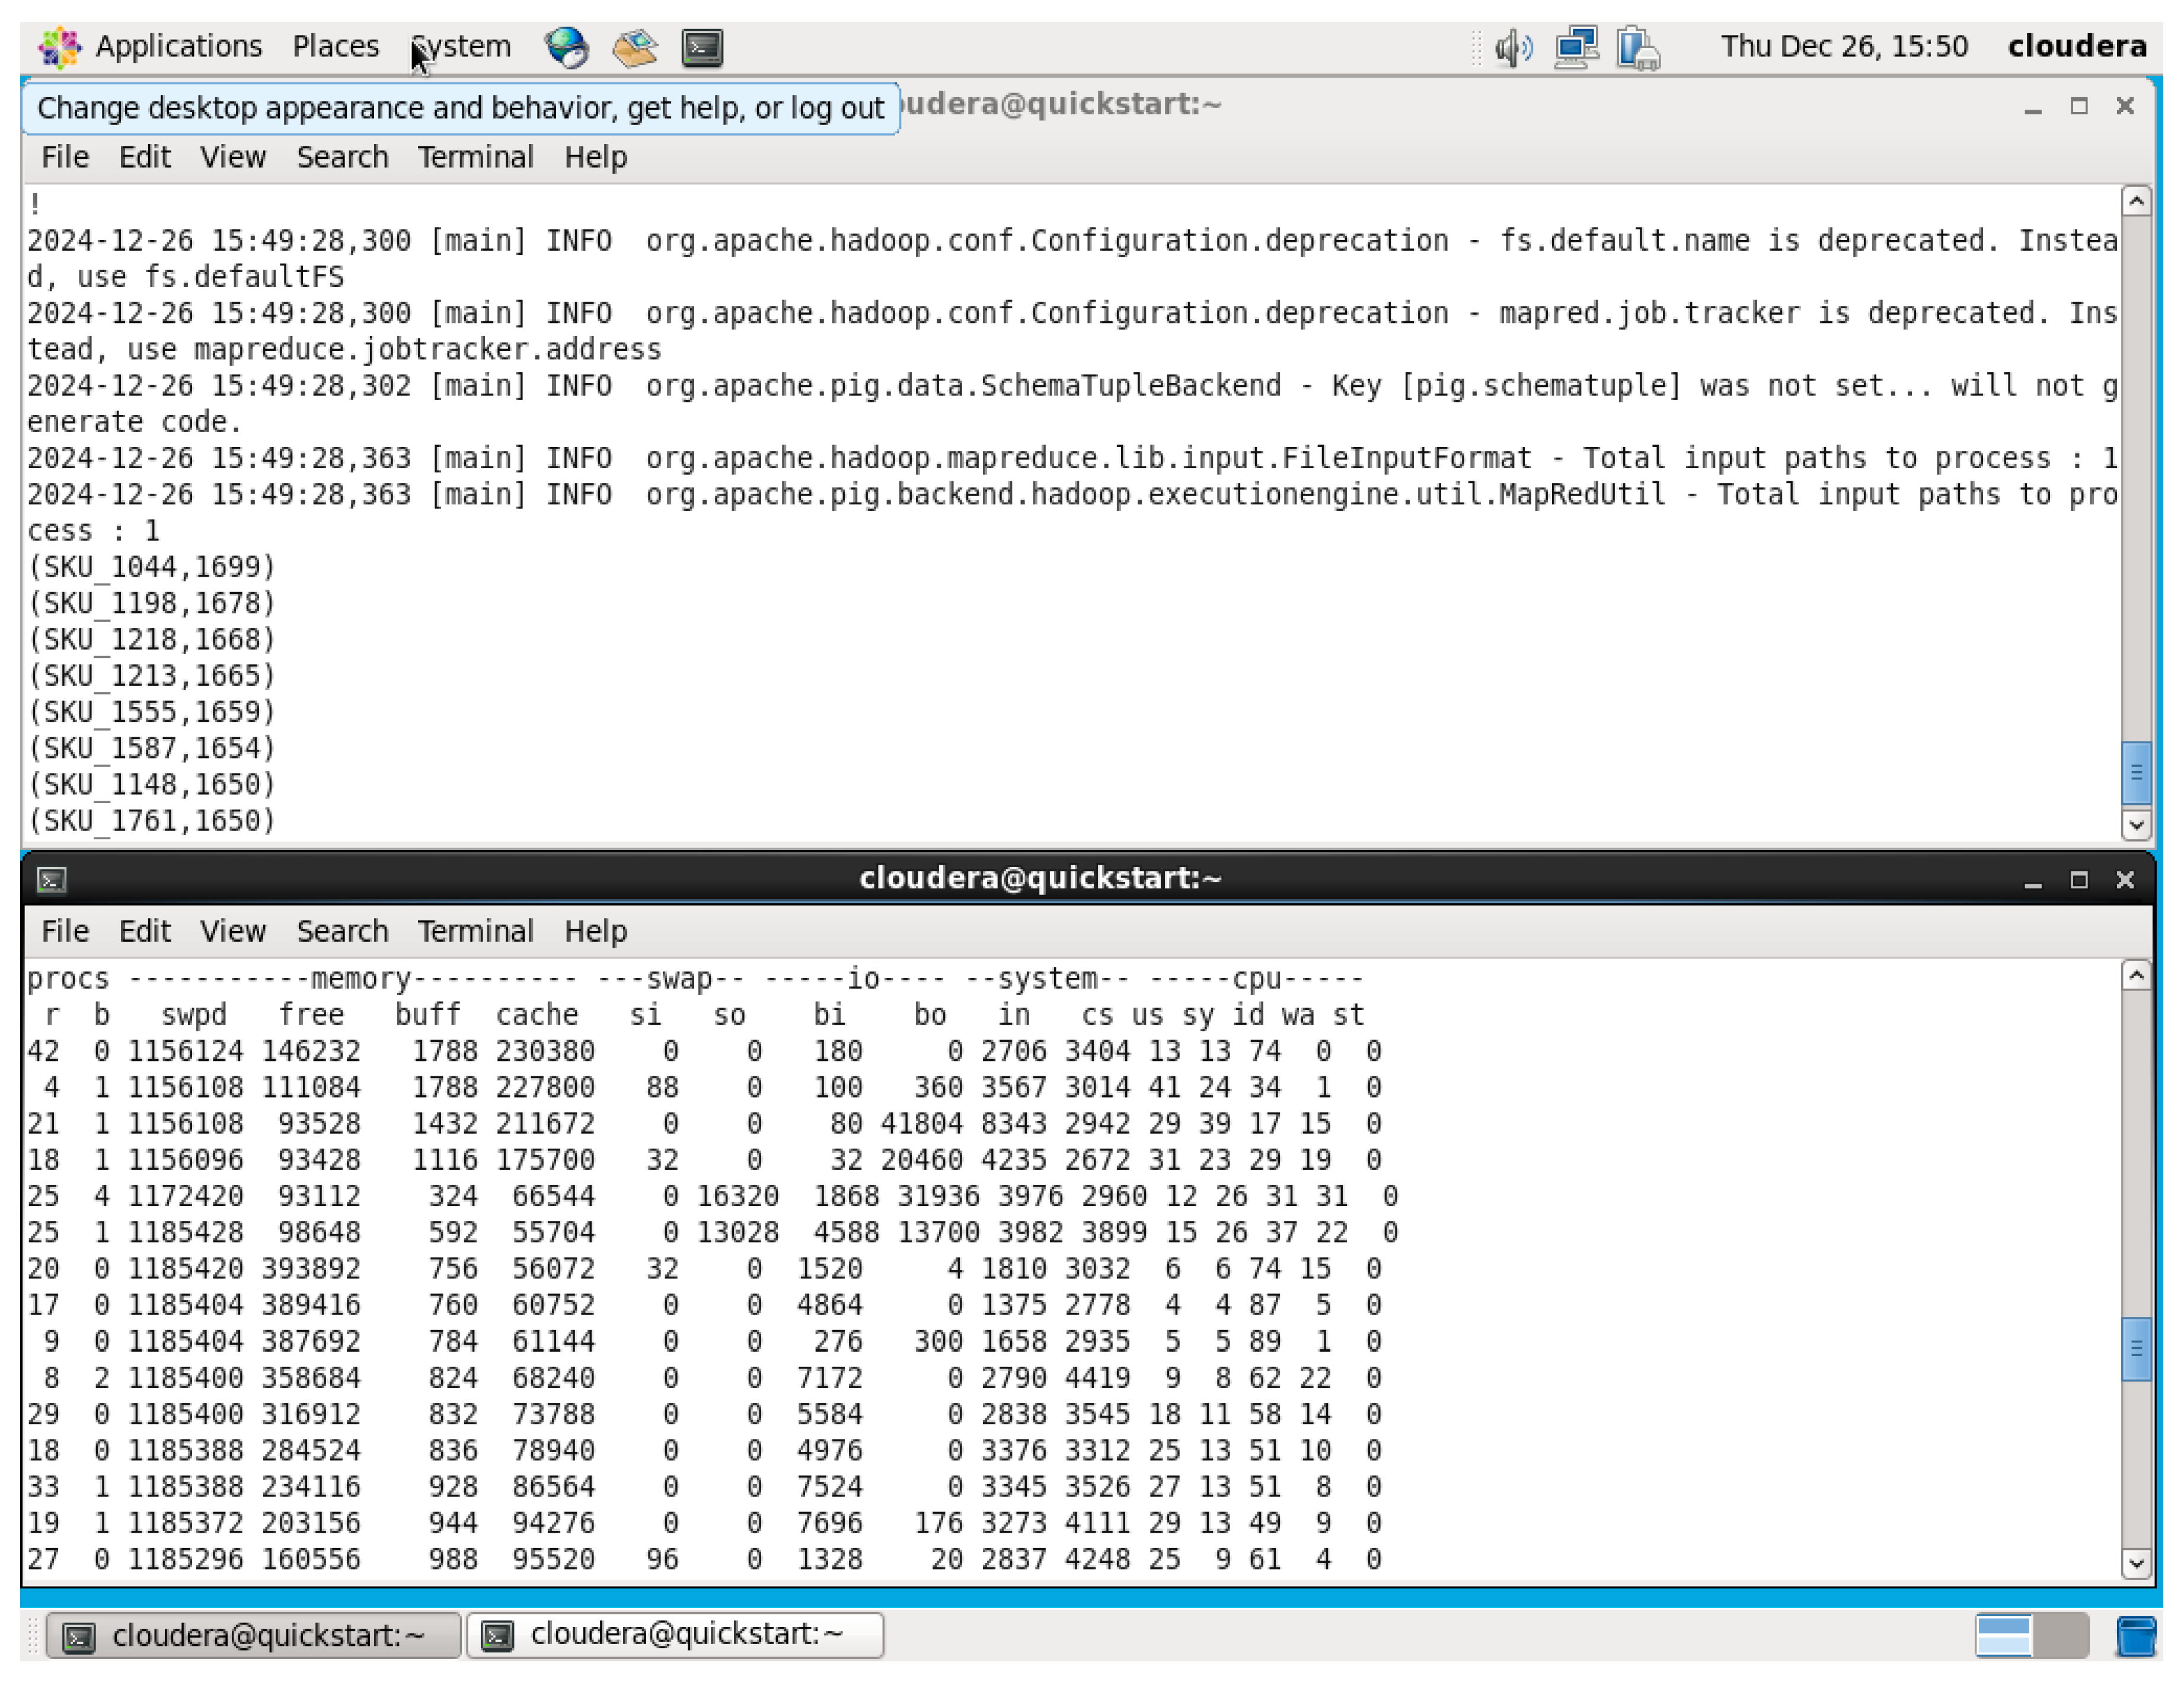Open the file browser from the top panel
This screenshot has width=2184, height=1685.
click(635, 46)
